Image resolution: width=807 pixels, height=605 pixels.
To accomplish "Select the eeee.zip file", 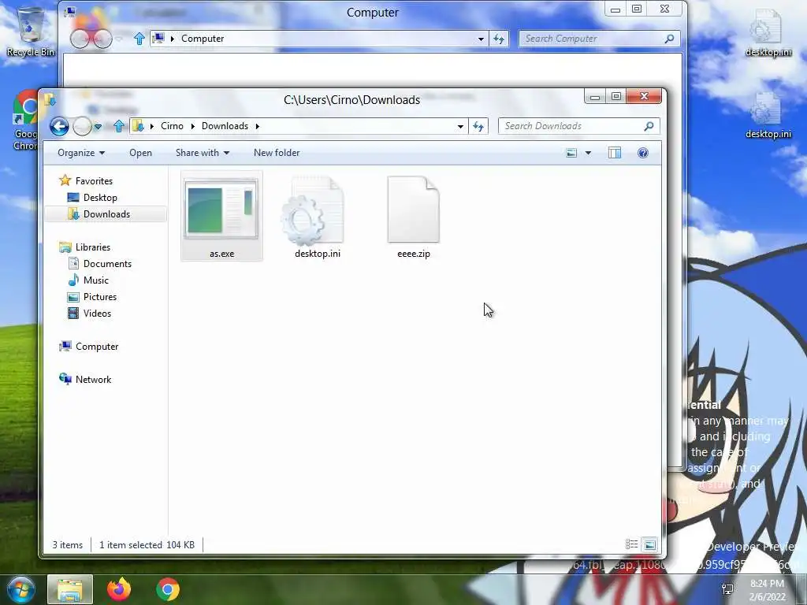I will coord(413,216).
